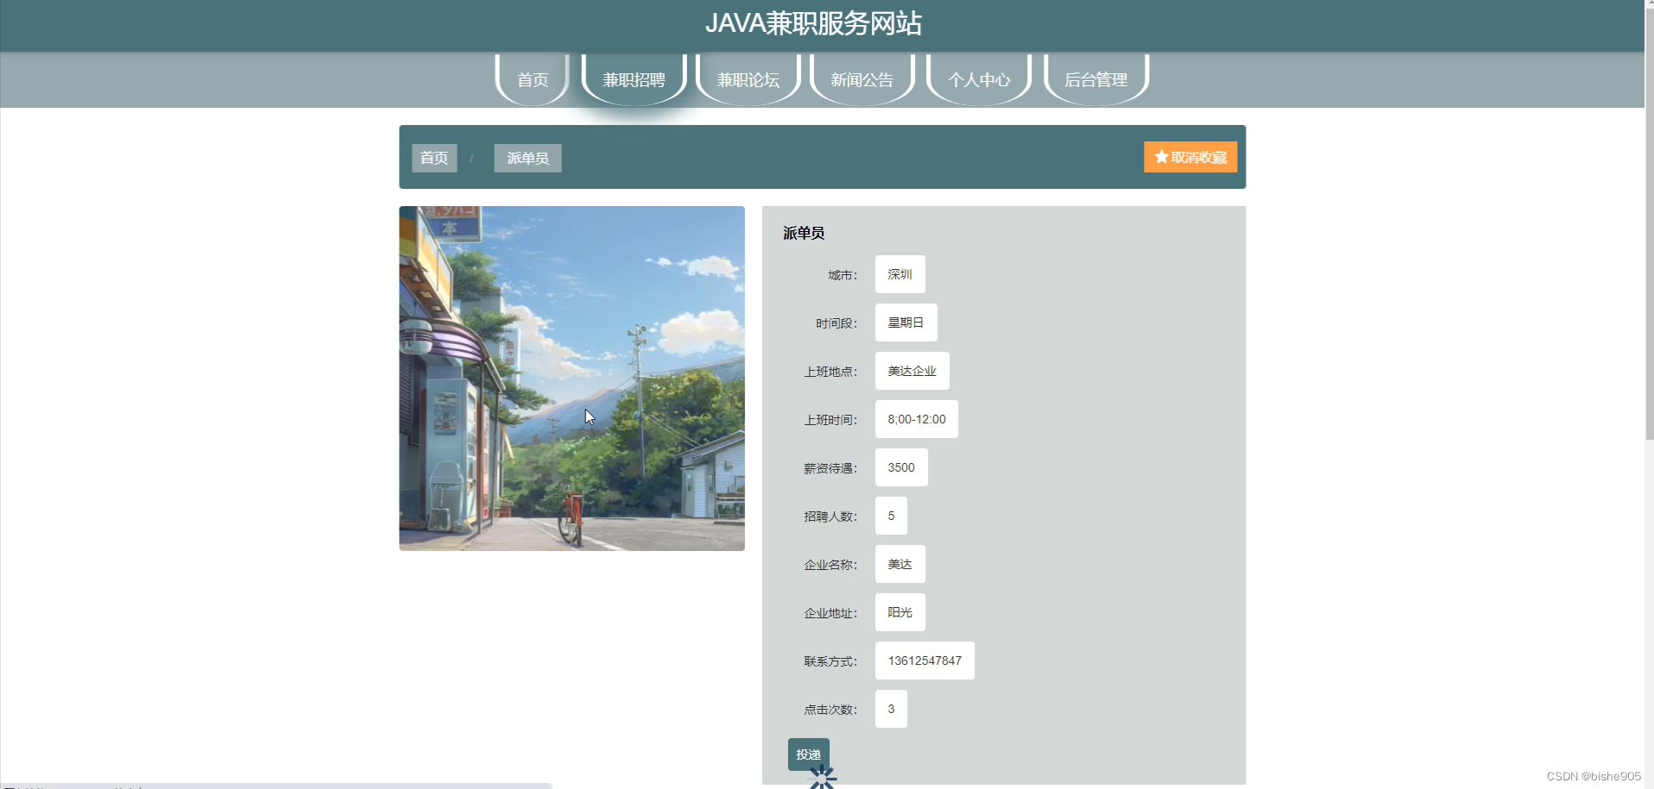Click the city value 深圳

[x=899, y=273]
